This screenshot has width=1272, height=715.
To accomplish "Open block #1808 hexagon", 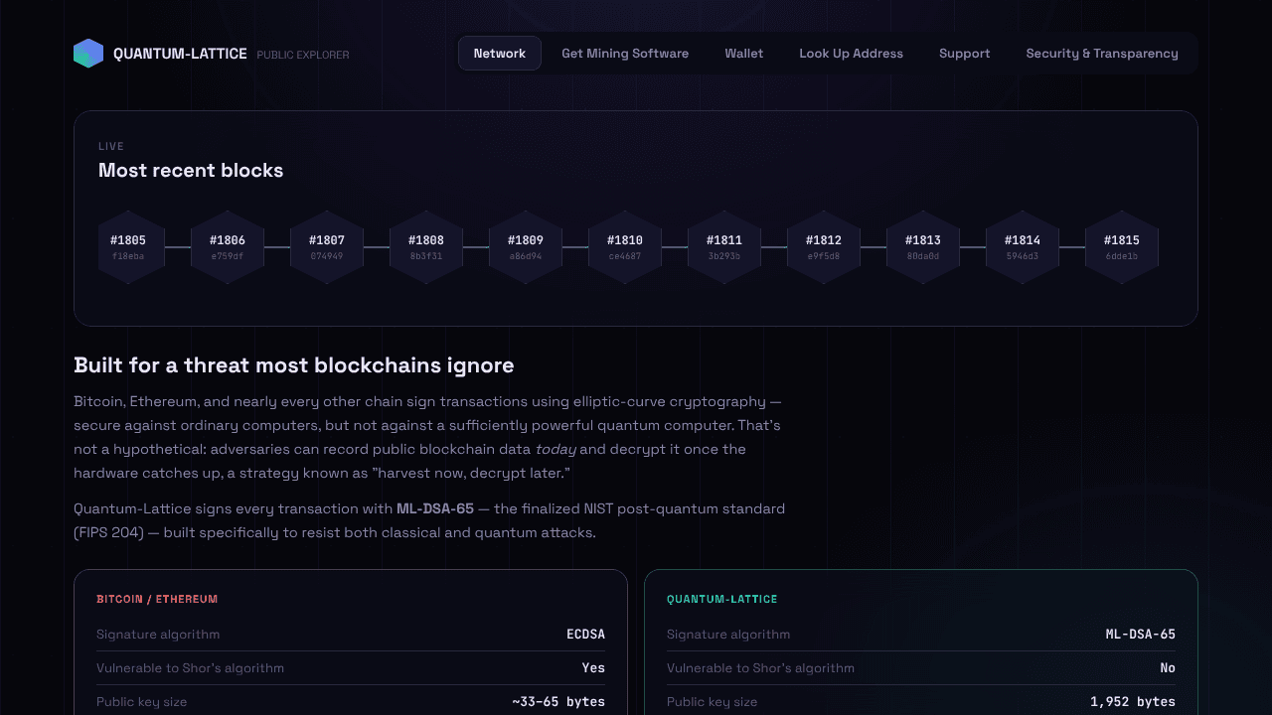I will point(426,247).
